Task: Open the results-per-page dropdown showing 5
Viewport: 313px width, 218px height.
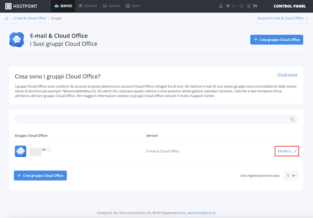Action: click(291, 175)
